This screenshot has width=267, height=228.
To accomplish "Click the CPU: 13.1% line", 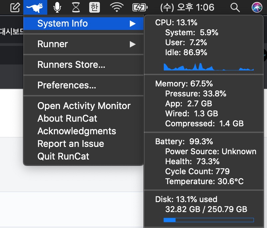I will 176,23.
